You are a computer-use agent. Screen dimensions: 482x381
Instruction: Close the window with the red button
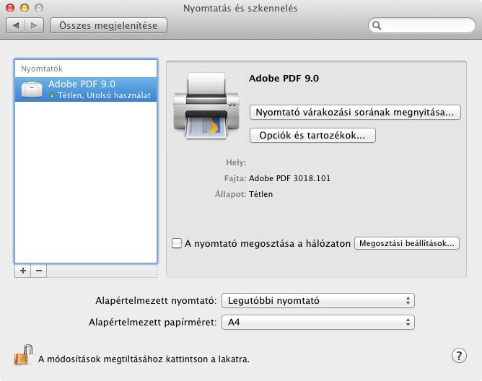coord(10,8)
